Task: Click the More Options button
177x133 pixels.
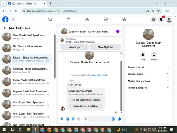Action: (105, 47)
